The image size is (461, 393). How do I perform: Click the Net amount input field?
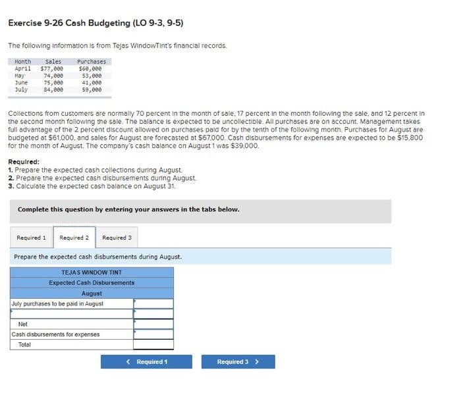click(153, 324)
